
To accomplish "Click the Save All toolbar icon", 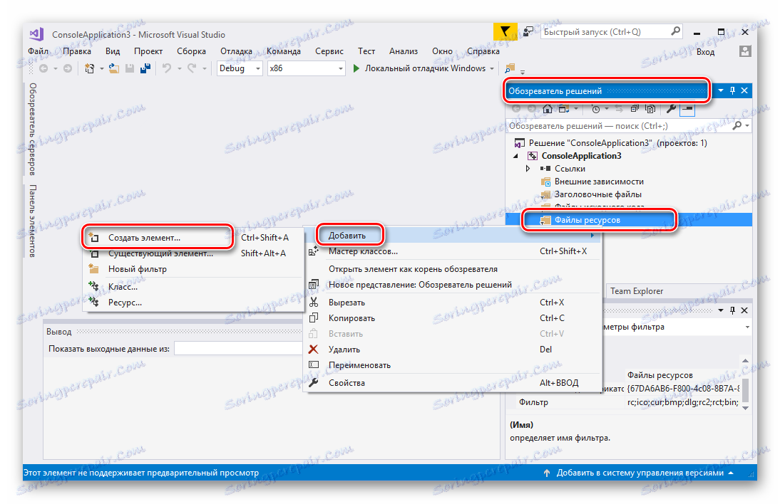I will (145, 68).
